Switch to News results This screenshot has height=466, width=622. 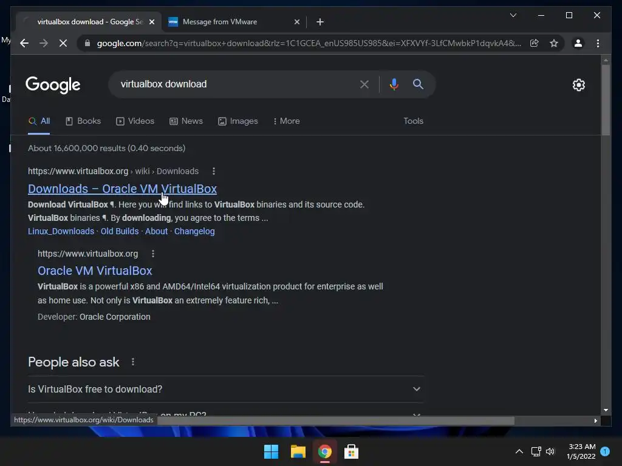(x=186, y=121)
